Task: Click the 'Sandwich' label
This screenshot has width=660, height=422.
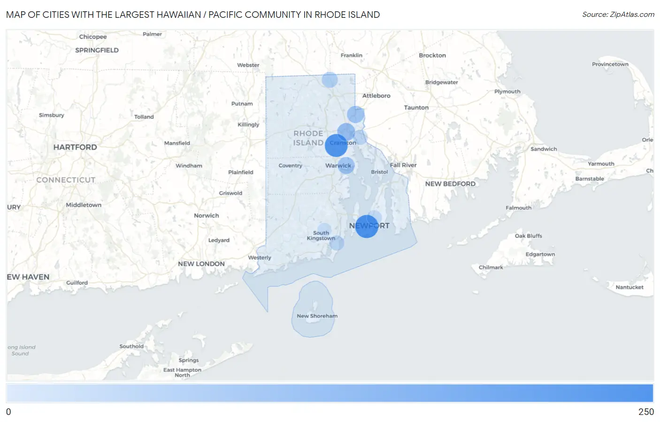Action: (x=544, y=149)
